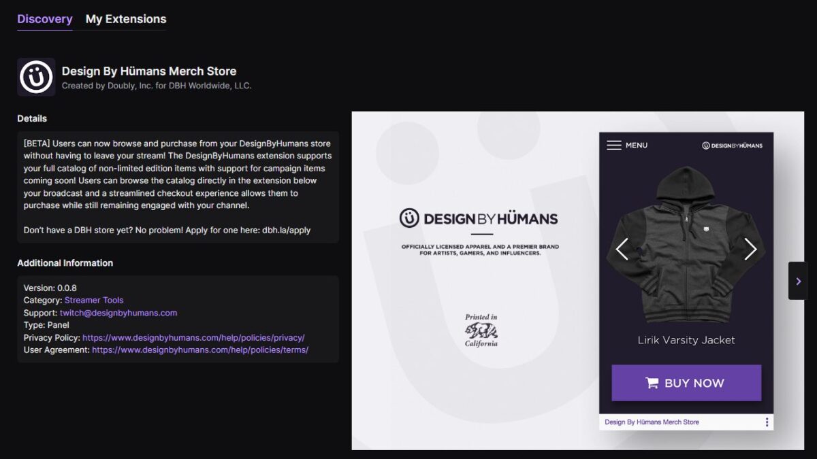Click the right chevron to view next screenshot
Image resolution: width=817 pixels, height=459 pixels.
[797, 280]
